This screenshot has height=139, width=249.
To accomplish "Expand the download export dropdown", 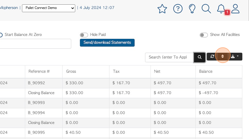I will point(235,56).
